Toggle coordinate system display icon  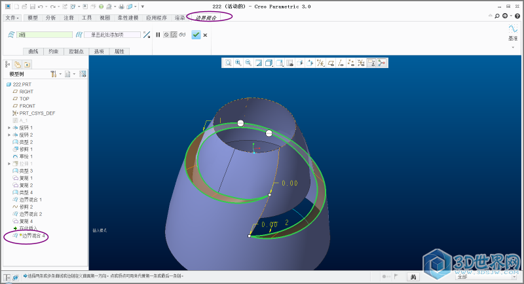point(361,63)
